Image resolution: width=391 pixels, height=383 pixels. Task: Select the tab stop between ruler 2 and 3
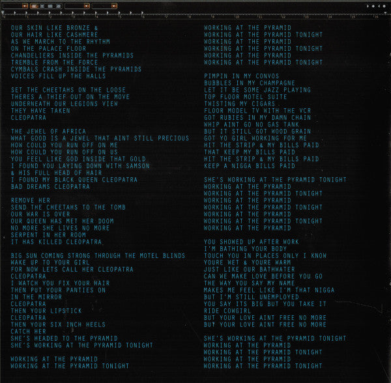tap(61, 13)
